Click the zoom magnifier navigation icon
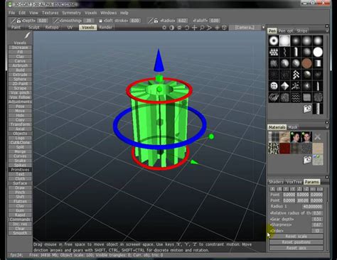Image resolution: width=337 pixels, height=260 pixels. tap(202, 28)
